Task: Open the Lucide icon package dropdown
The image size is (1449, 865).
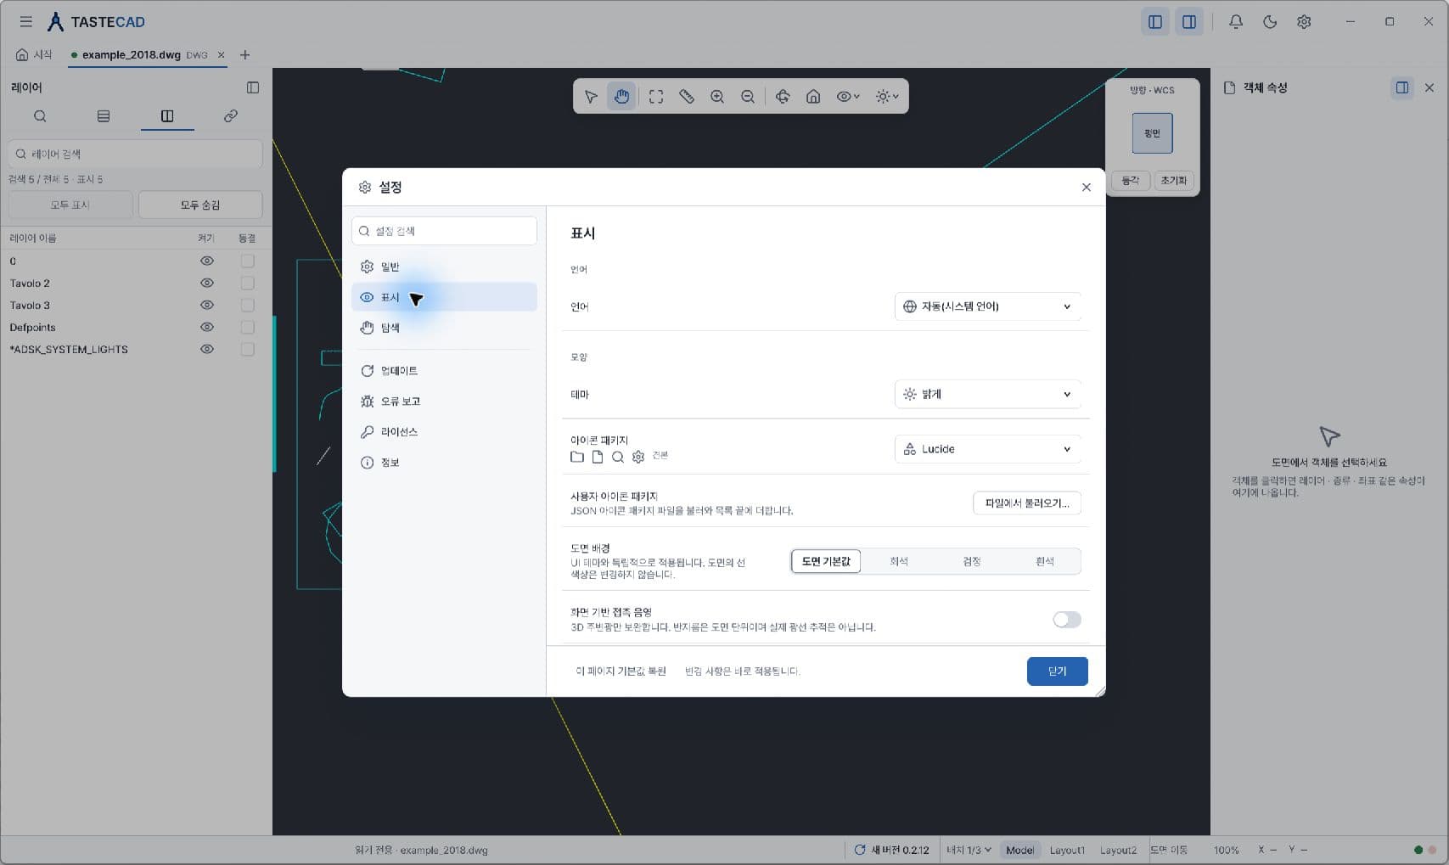Action: (x=988, y=449)
